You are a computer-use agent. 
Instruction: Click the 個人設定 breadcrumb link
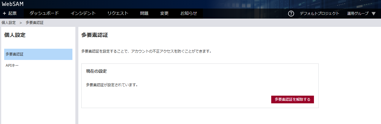(x=9, y=23)
